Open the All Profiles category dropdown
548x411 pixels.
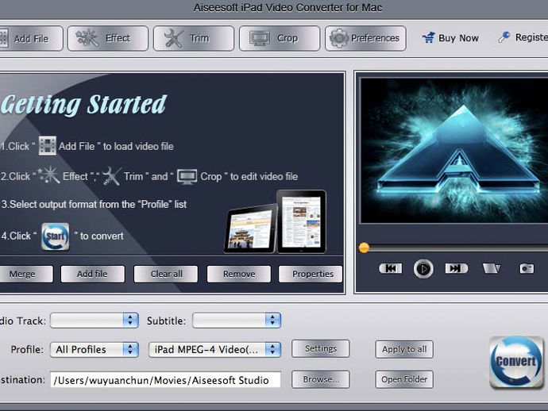pyautogui.click(x=95, y=350)
